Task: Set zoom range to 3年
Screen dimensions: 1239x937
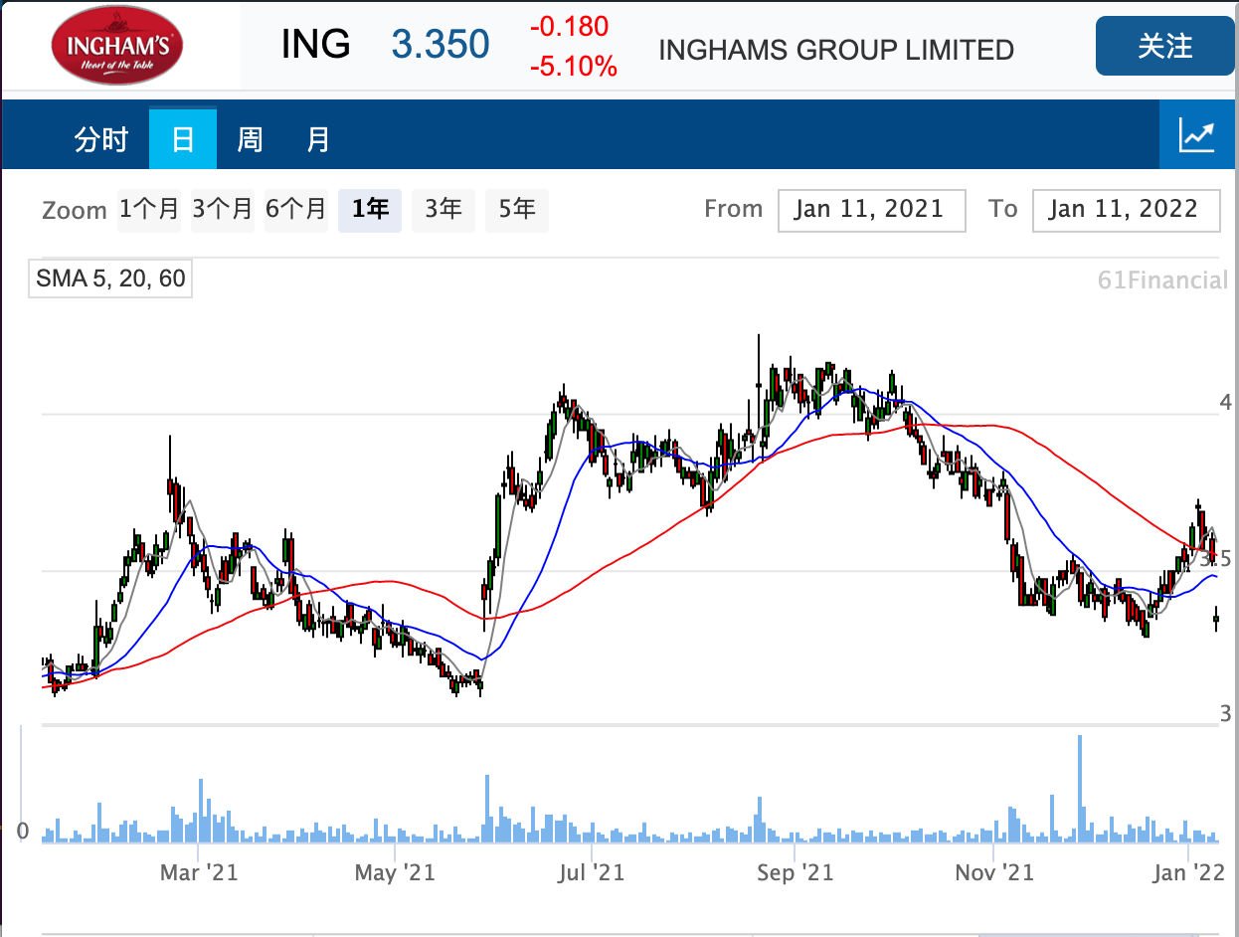Action: 443,210
